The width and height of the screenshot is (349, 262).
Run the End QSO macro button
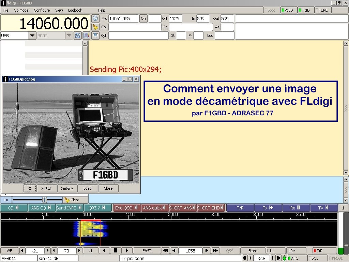[x=127, y=208]
